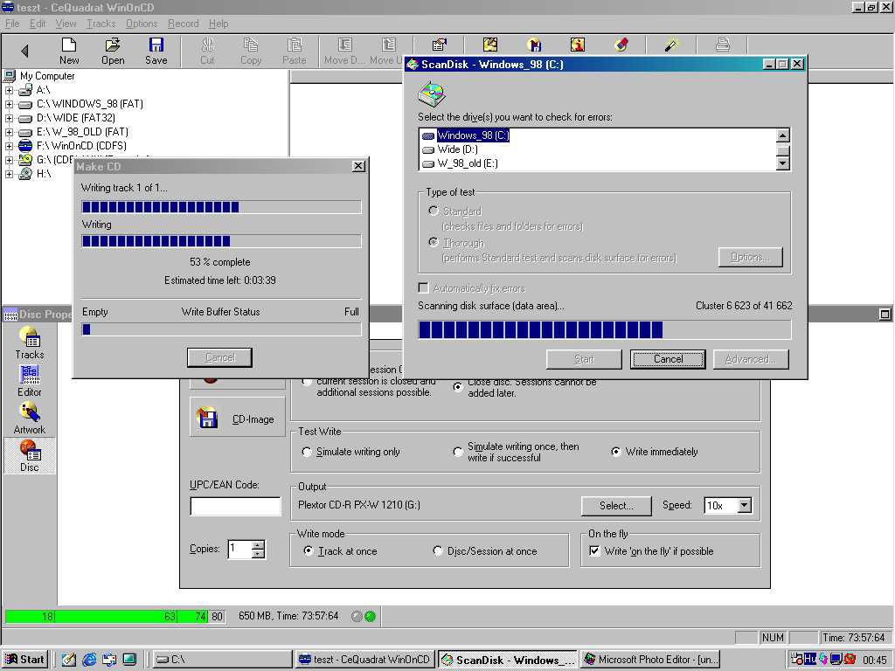Click the eraser icon in toolbar
The image size is (895, 671).
[621, 45]
